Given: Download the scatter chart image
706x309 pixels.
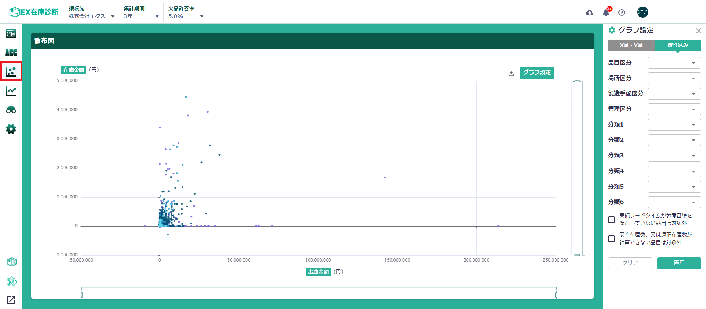Looking at the screenshot, I should tap(511, 73).
